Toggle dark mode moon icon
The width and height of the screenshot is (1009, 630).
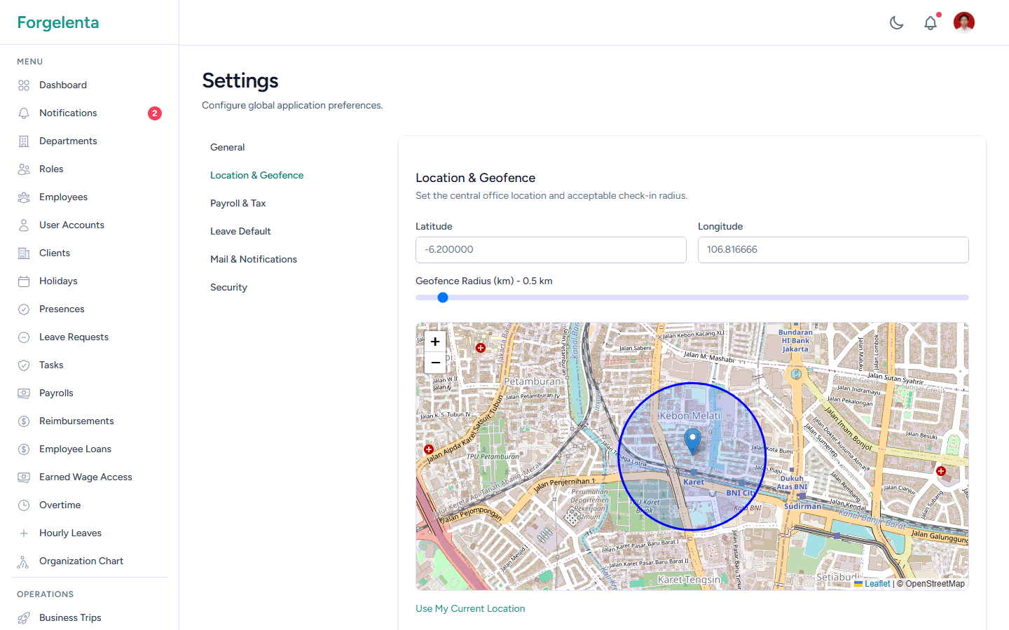tap(897, 22)
